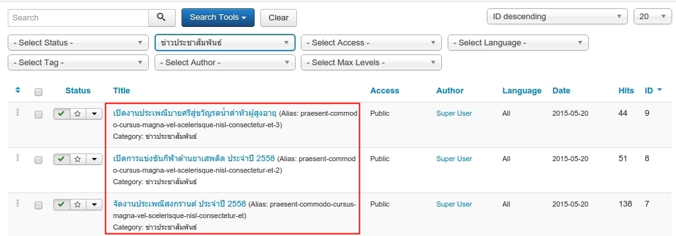The height and width of the screenshot is (236, 676).
Task: Toggle featured star for article ID 7
Action: 78,205
